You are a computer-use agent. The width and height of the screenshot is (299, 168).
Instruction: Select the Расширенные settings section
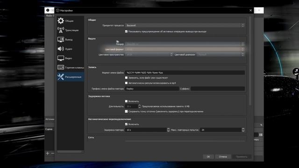tap(70, 77)
